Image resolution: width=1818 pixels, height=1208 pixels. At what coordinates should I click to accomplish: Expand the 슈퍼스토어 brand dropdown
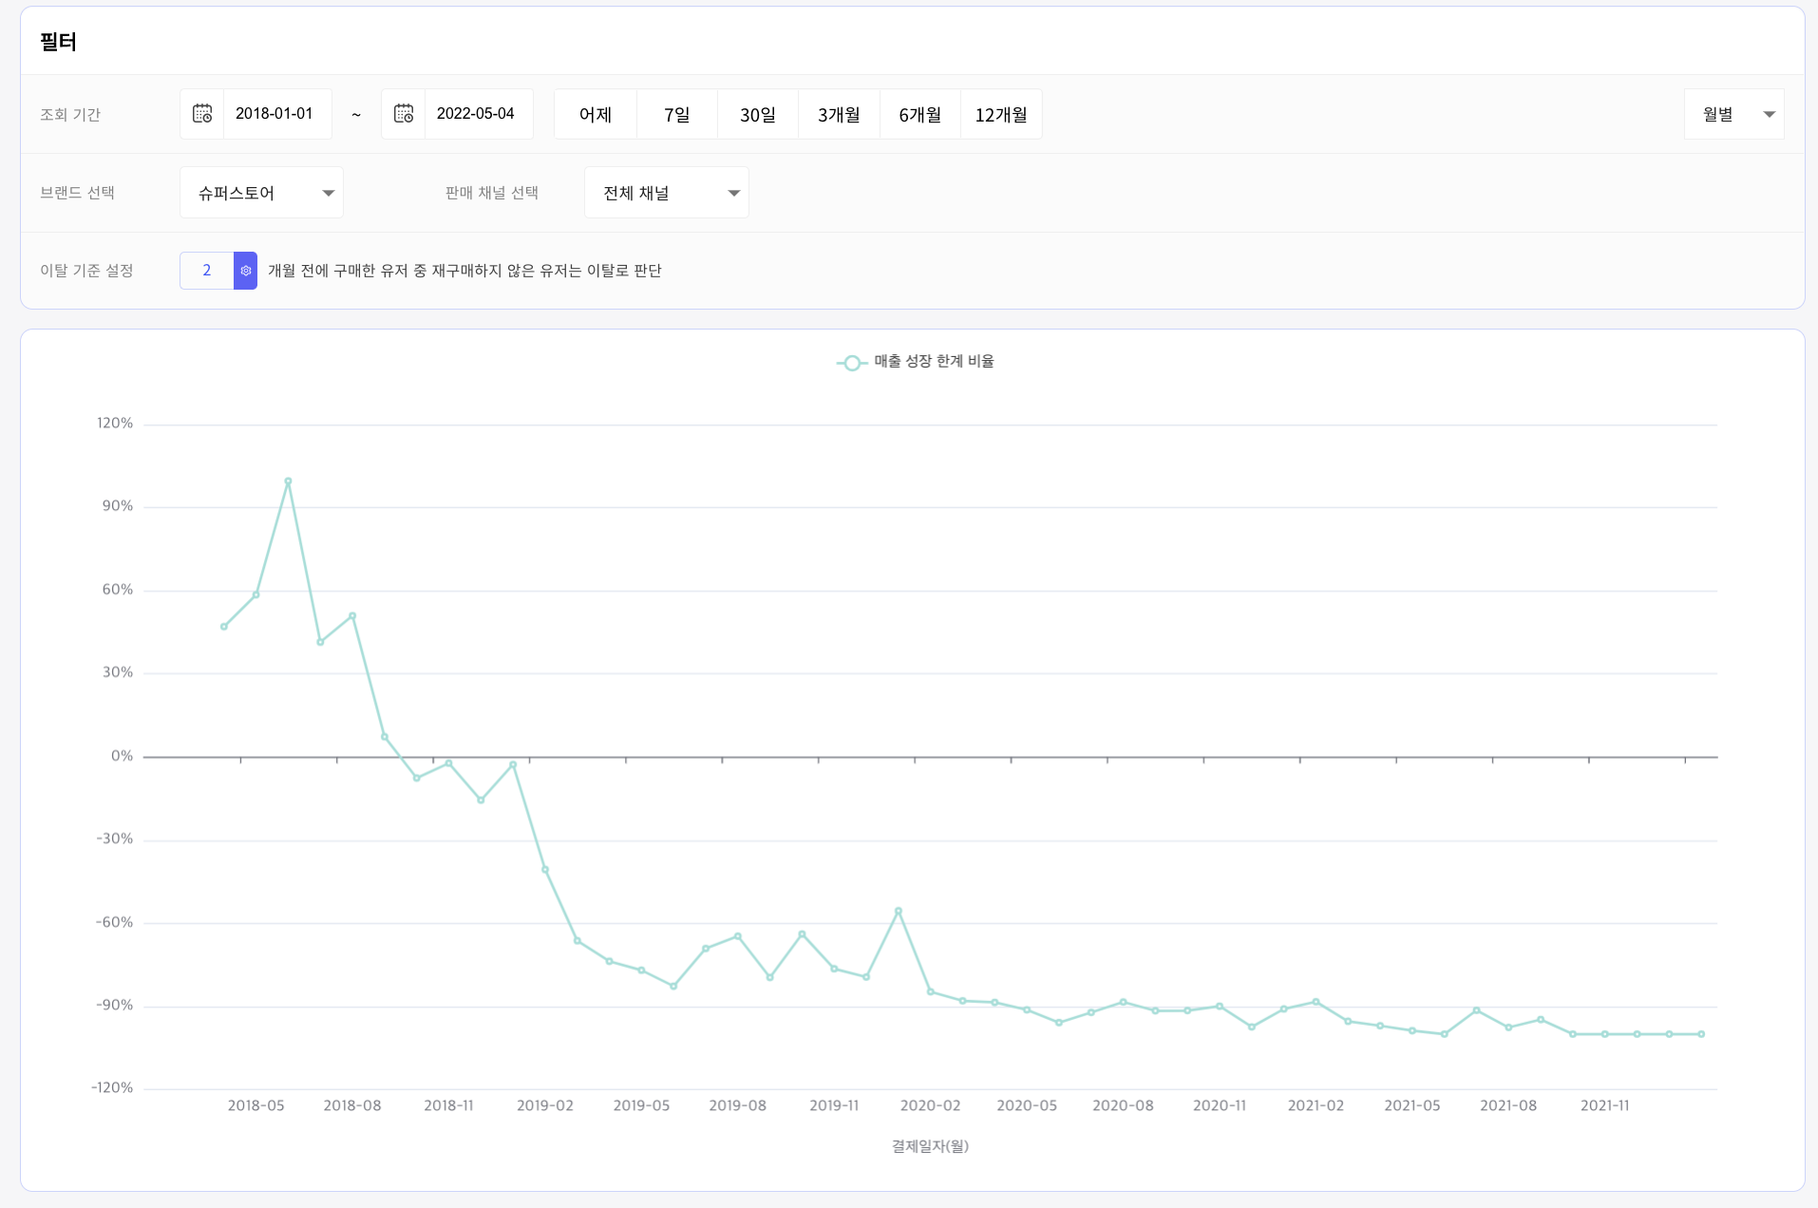pos(261,193)
